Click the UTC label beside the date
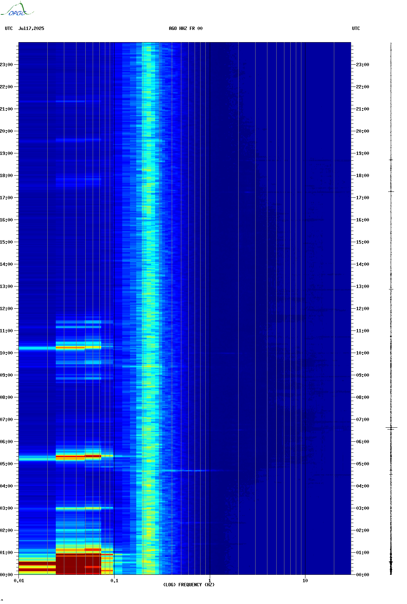The width and height of the screenshot is (407, 604). [9, 28]
